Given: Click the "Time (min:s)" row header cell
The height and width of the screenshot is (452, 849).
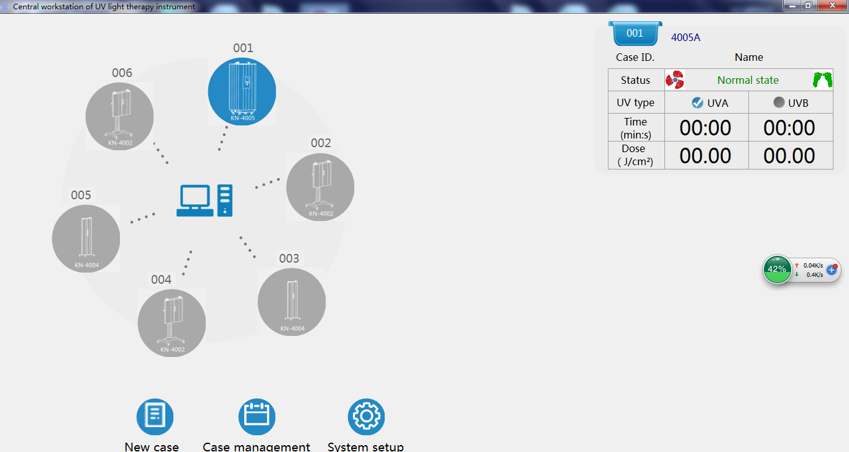Looking at the screenshot, I should tap(636, 128).
